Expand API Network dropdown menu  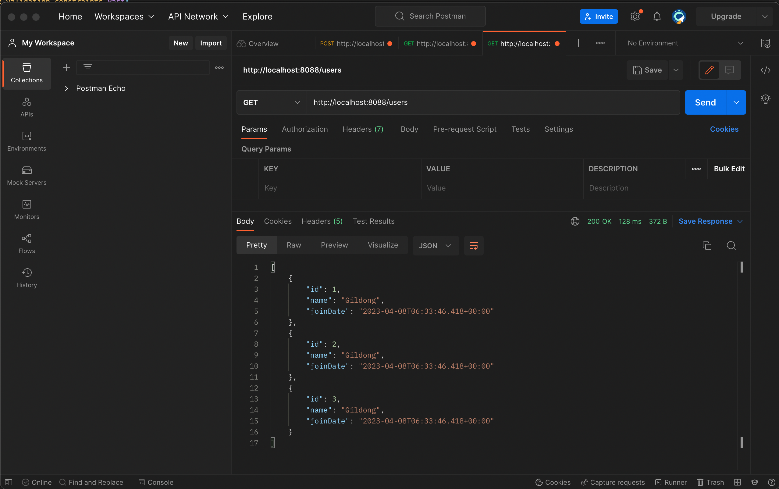(x=198, y=16)
